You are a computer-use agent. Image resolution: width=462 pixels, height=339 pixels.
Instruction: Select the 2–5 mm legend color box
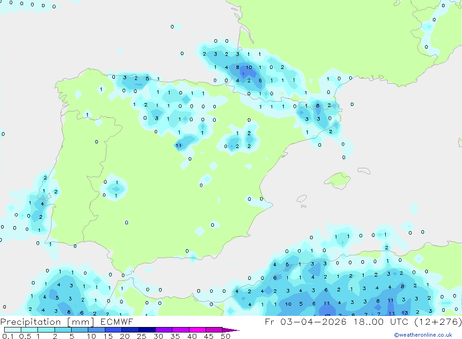[63, 330]
